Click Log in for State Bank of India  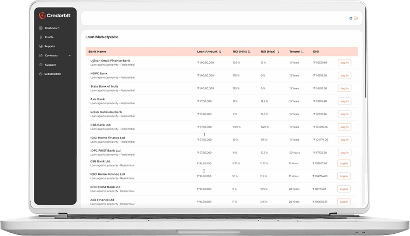click(x=344, y=88)
